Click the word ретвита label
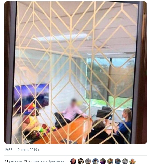This screenshot has width=149, height=167. coord(16,161)
